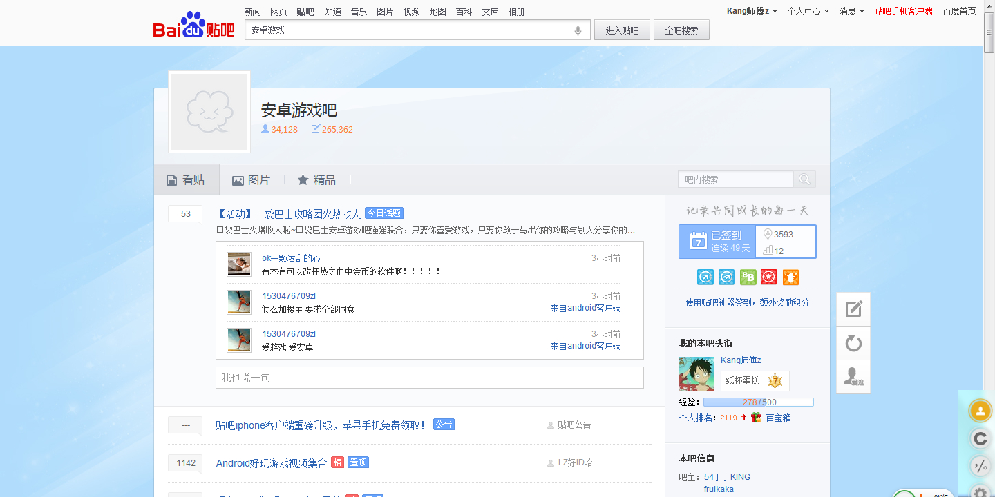Viewport: 995px width, 497px height.
Task: Open the red 贴吧手机客户端 link
Action: (x=903, y=11)
